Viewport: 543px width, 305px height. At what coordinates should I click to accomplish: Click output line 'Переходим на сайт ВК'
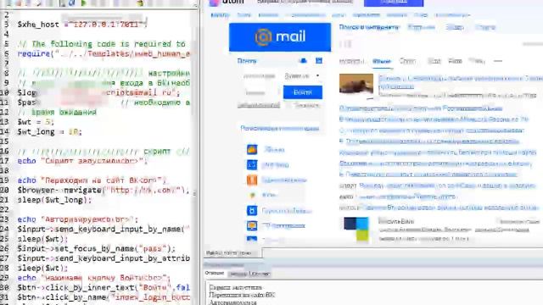tap(242, 295)
